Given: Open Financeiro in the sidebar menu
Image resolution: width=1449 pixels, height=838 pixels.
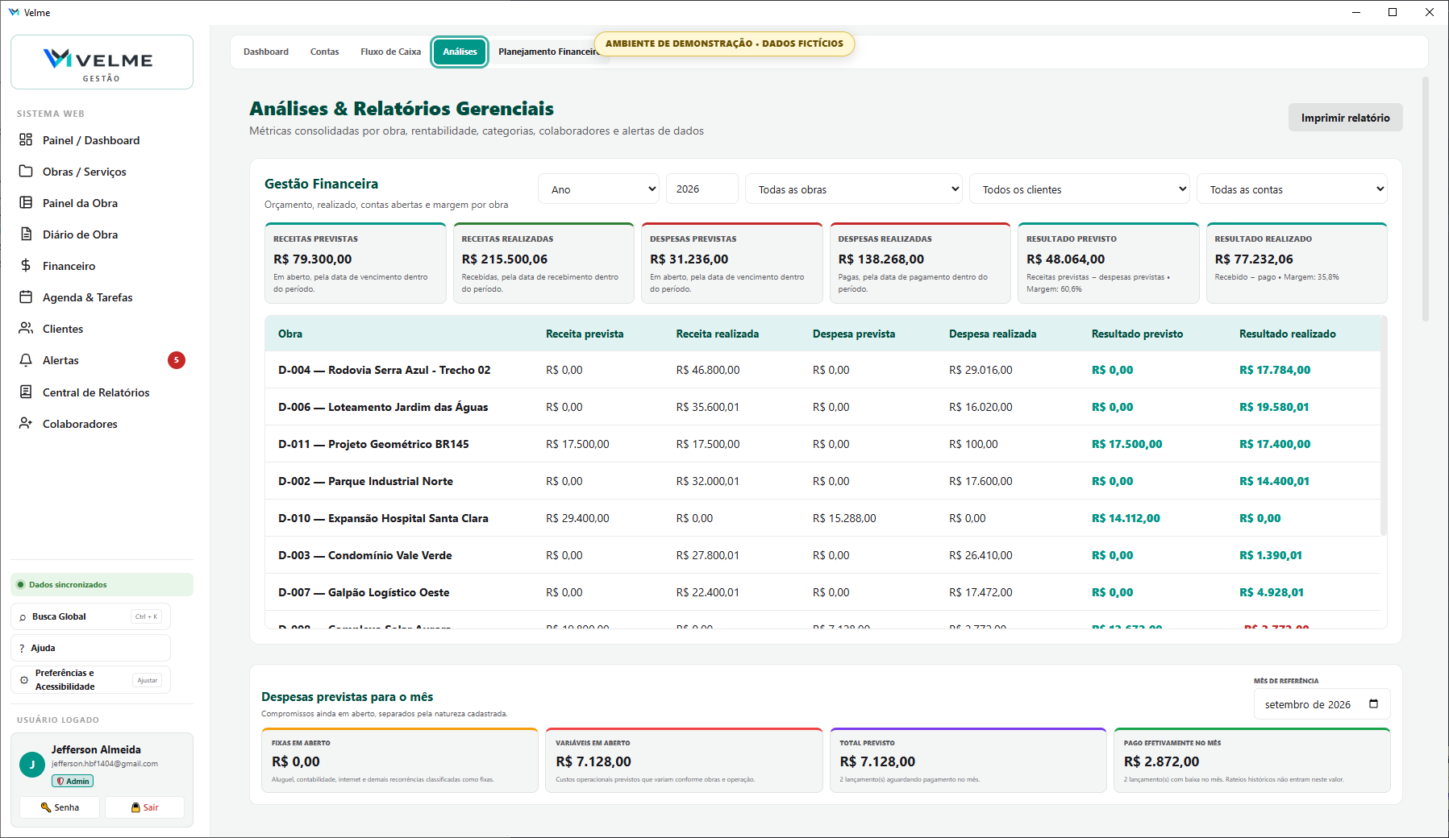Looking at the screenshot, I should click(x=102, y=266).
